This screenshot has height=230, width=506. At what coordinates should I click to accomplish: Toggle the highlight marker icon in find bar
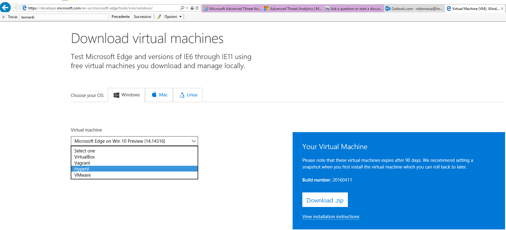(159, 17)
